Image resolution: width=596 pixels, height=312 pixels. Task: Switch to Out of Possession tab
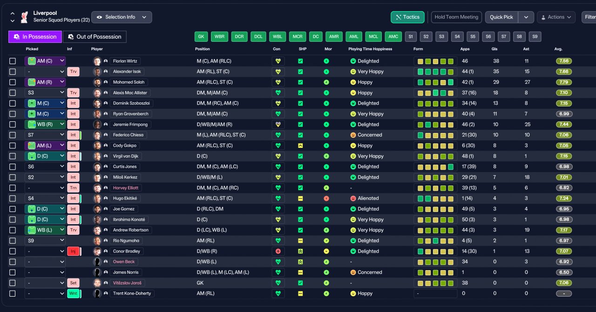[x=95, y=37]
